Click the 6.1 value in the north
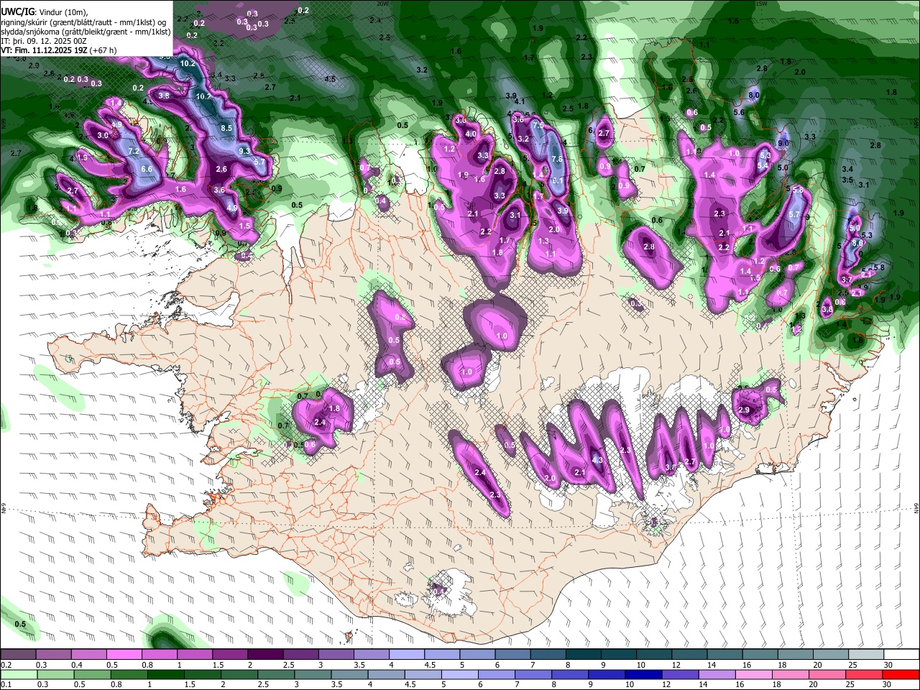920x690 pixels. click(x=556, y=181)
